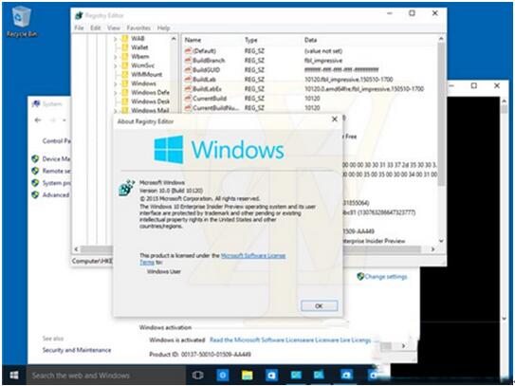
Task: Open Security and Maintenance link
Action: coord(77,350)
